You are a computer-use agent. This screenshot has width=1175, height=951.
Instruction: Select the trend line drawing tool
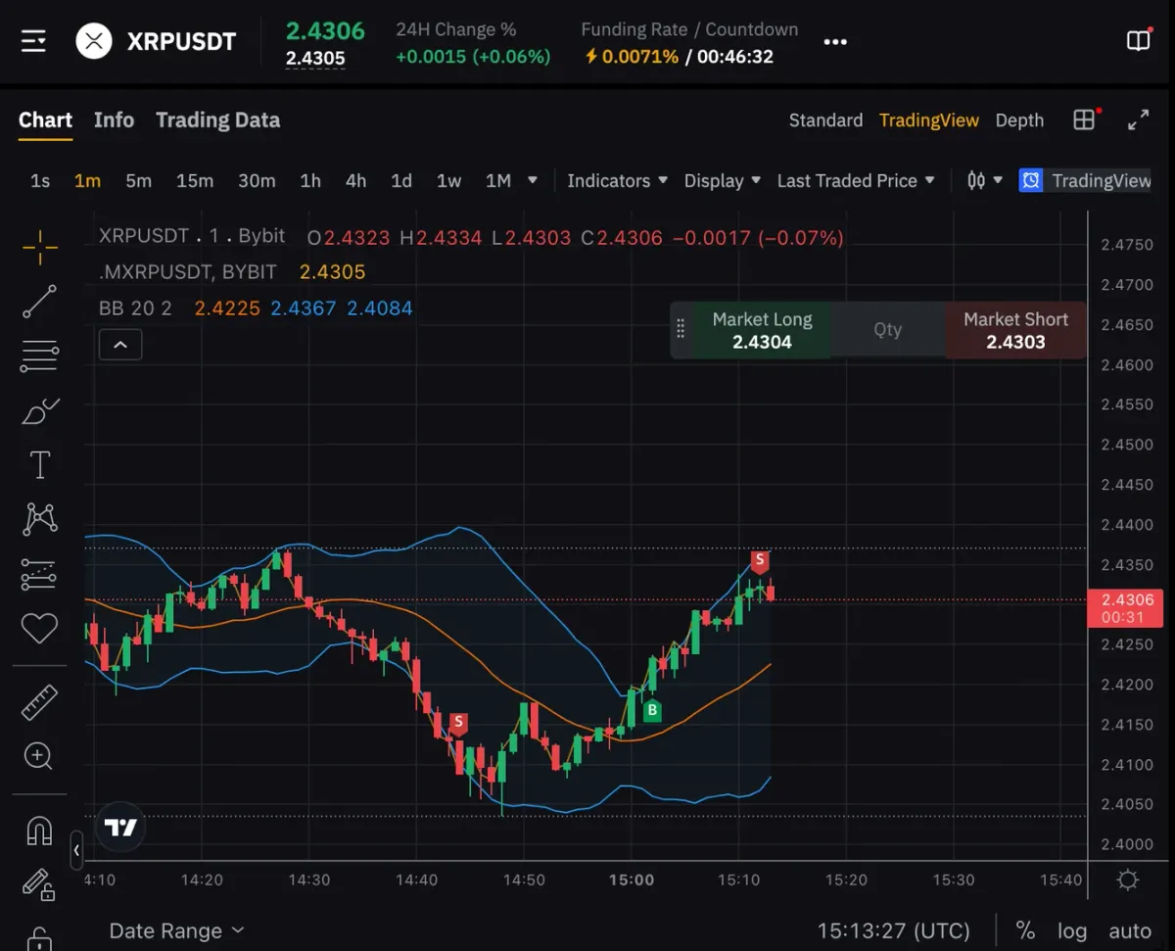[39, 303]
